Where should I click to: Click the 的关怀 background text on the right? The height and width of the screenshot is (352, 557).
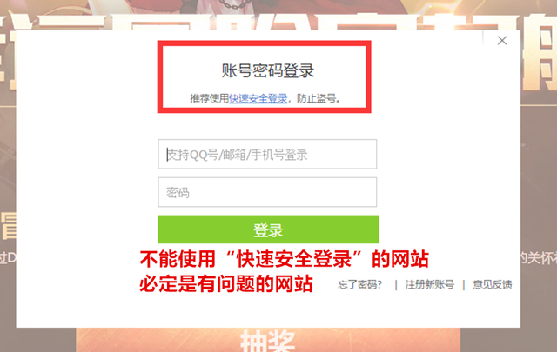539,258
